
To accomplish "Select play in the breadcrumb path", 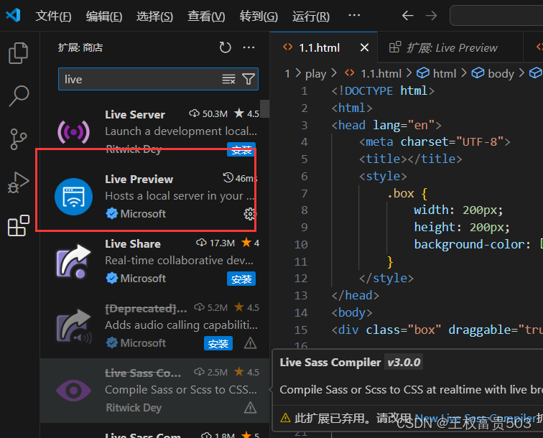I will pyautogui.click(x=315, y=73).
